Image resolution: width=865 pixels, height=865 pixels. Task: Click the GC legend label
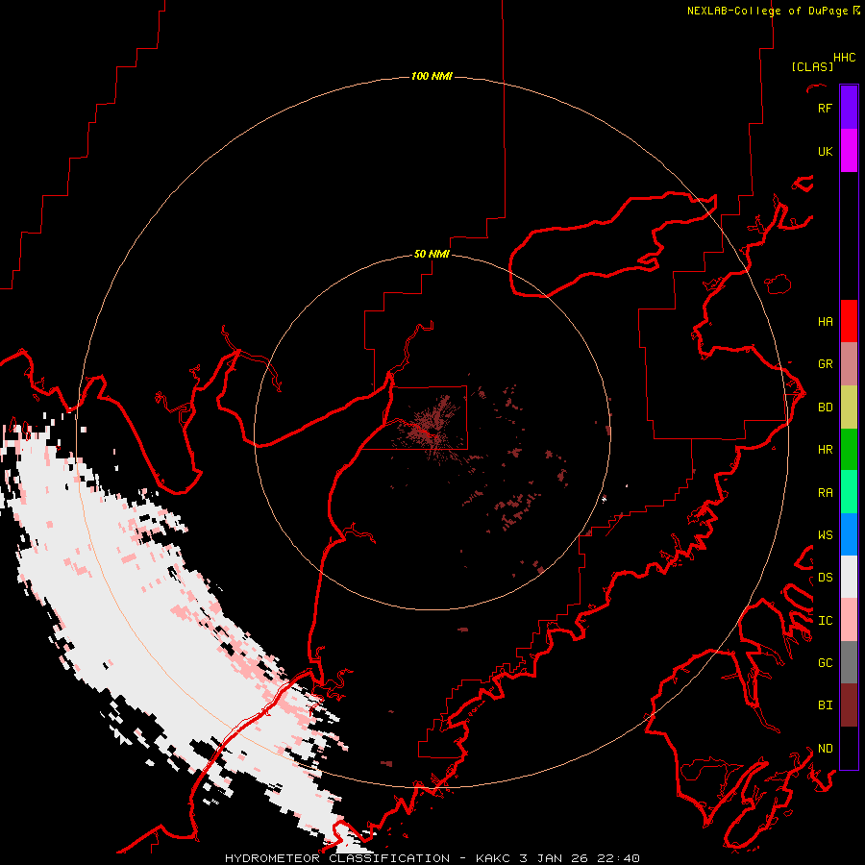(825, 663)
